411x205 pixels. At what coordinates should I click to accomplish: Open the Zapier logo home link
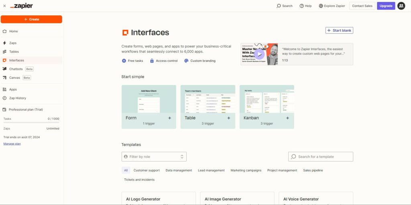click(22, 6)
